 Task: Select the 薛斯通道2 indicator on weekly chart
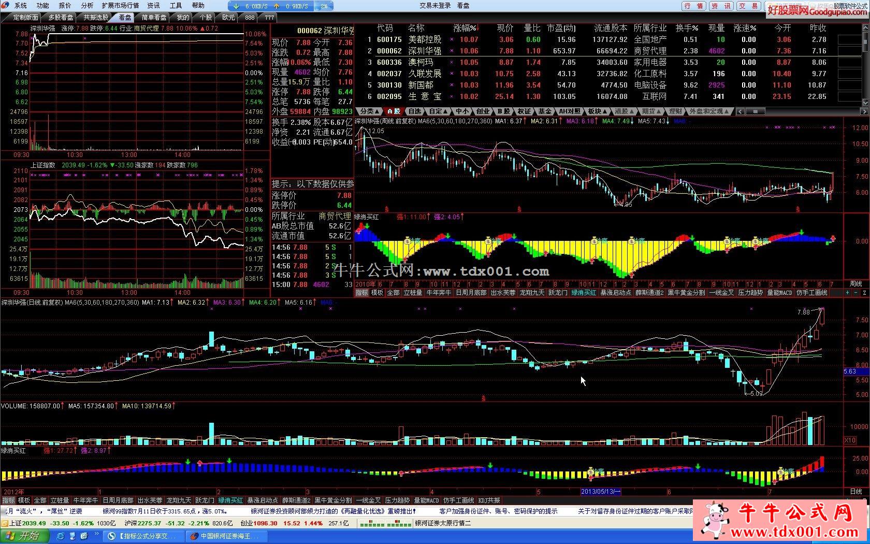click(x=649, y=293)
